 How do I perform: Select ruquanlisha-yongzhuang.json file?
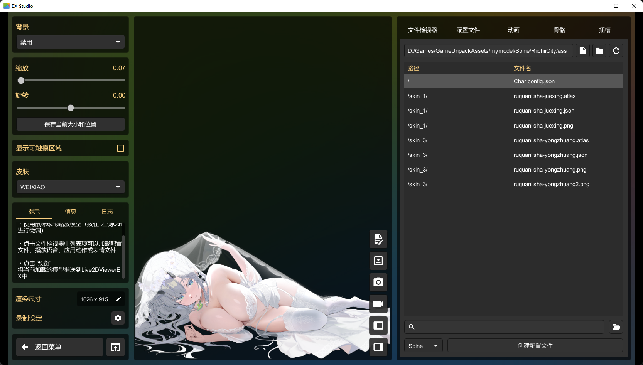514,155
